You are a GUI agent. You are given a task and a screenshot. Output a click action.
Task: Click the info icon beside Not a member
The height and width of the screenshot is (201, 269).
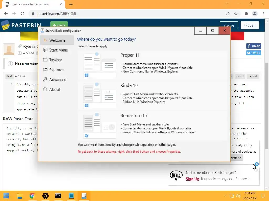tap(10, 64)
